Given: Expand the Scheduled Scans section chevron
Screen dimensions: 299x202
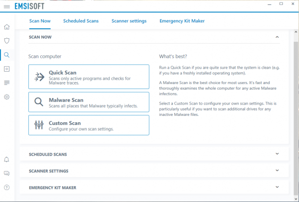Looking at the screenshot, I should click(277, 154).
